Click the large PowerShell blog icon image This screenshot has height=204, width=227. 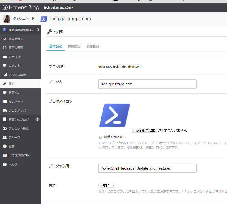pos(114,115)
